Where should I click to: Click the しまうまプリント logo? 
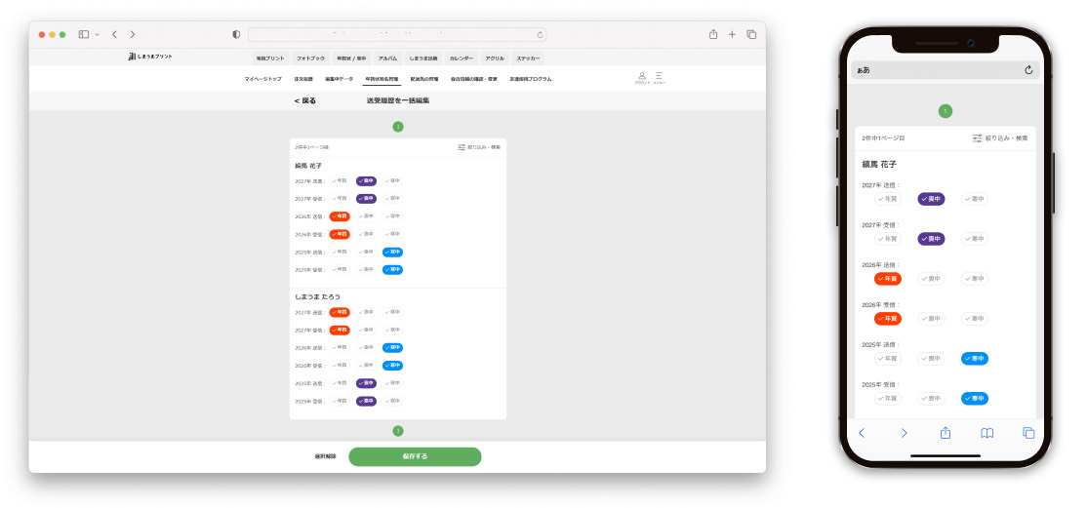(150, 57)
